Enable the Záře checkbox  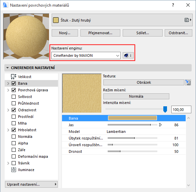pyautogui.click(x=14, y=150)
